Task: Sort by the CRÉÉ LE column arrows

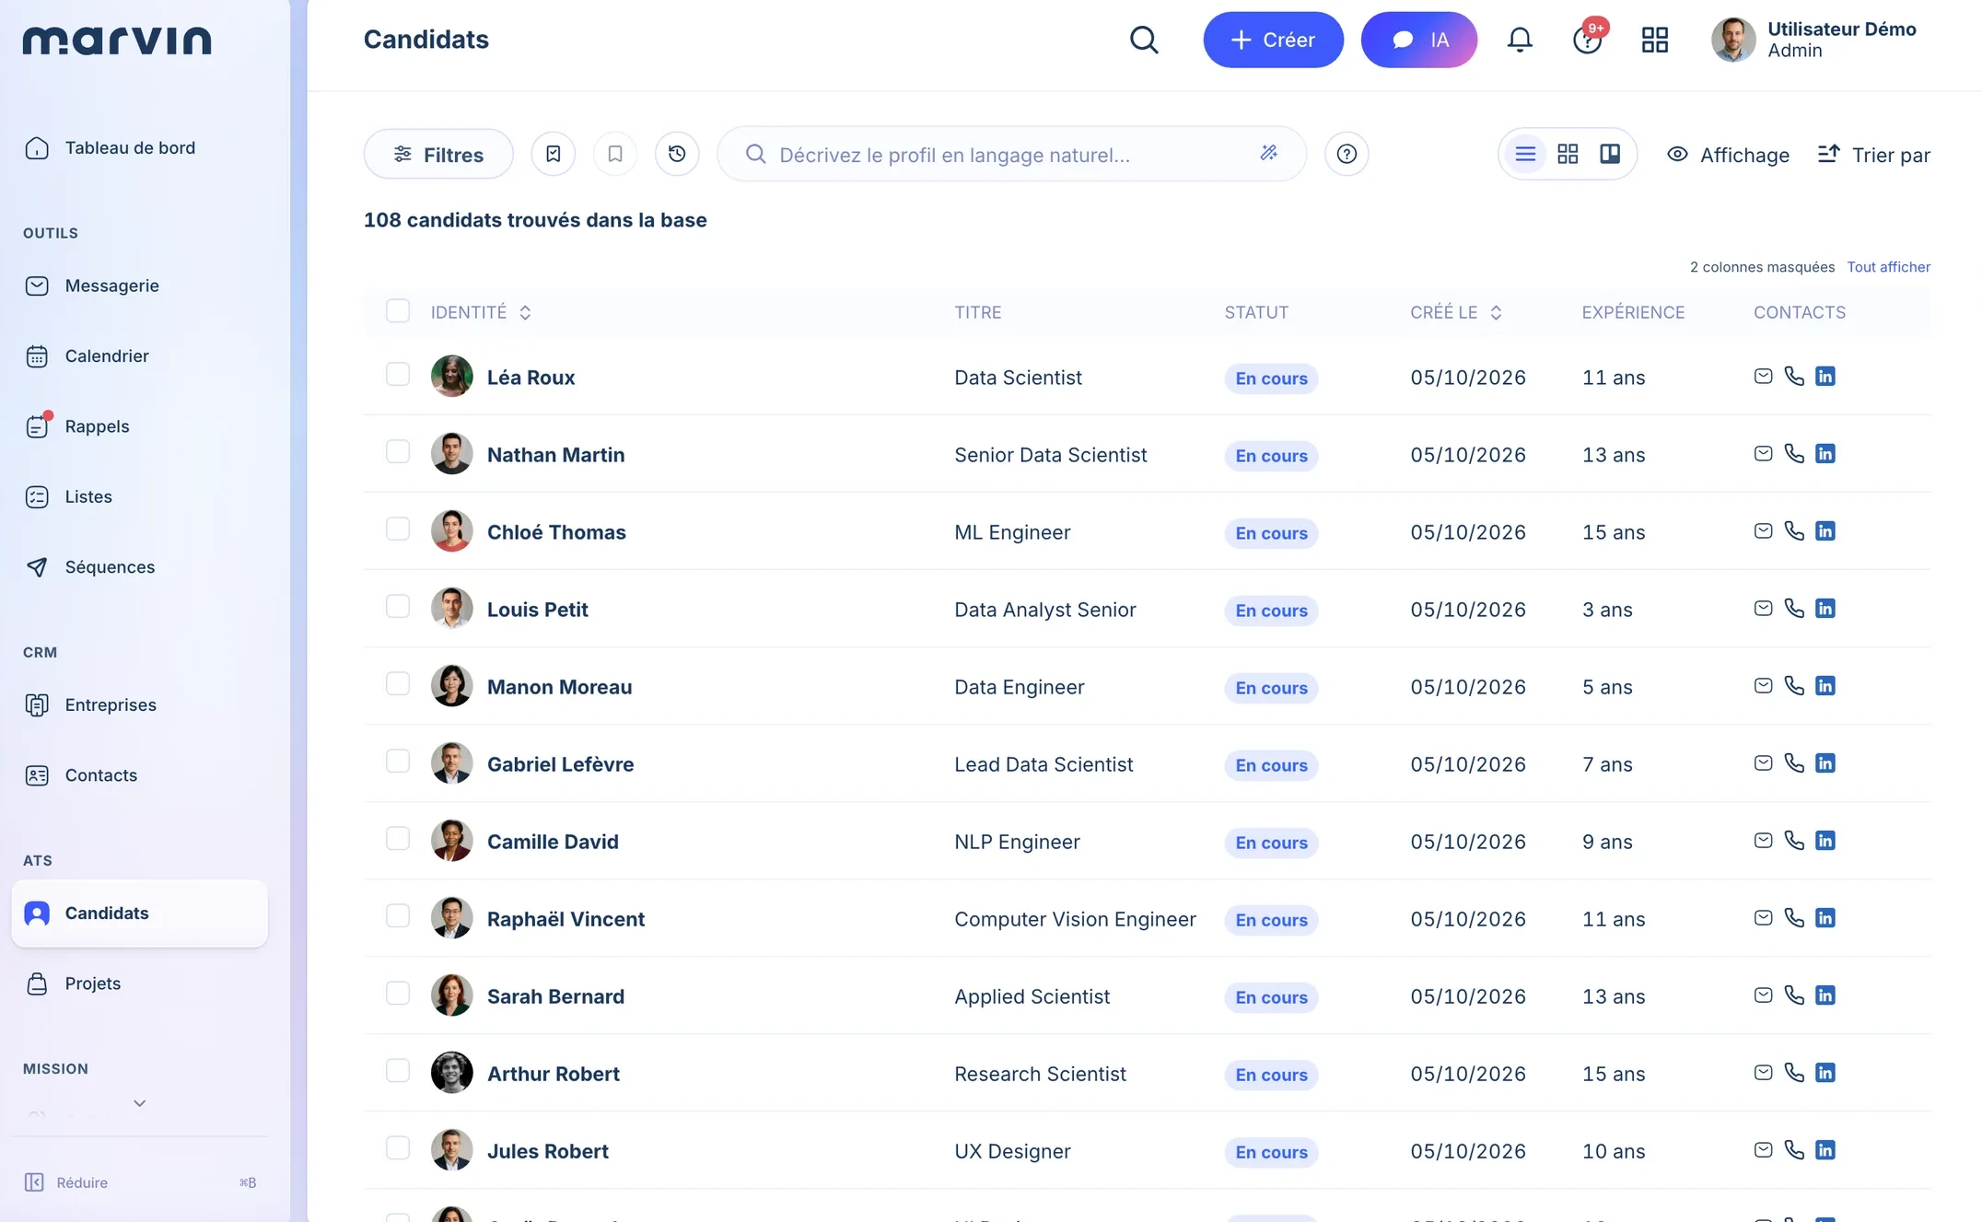Action: tap(1496, 312)
